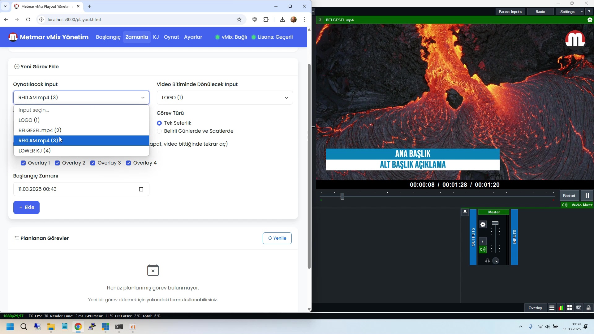Image resolution: width=594 pixels, height=334 pixels.
Task: Switch to the KJ nav tab
Action: click(156, 37)
